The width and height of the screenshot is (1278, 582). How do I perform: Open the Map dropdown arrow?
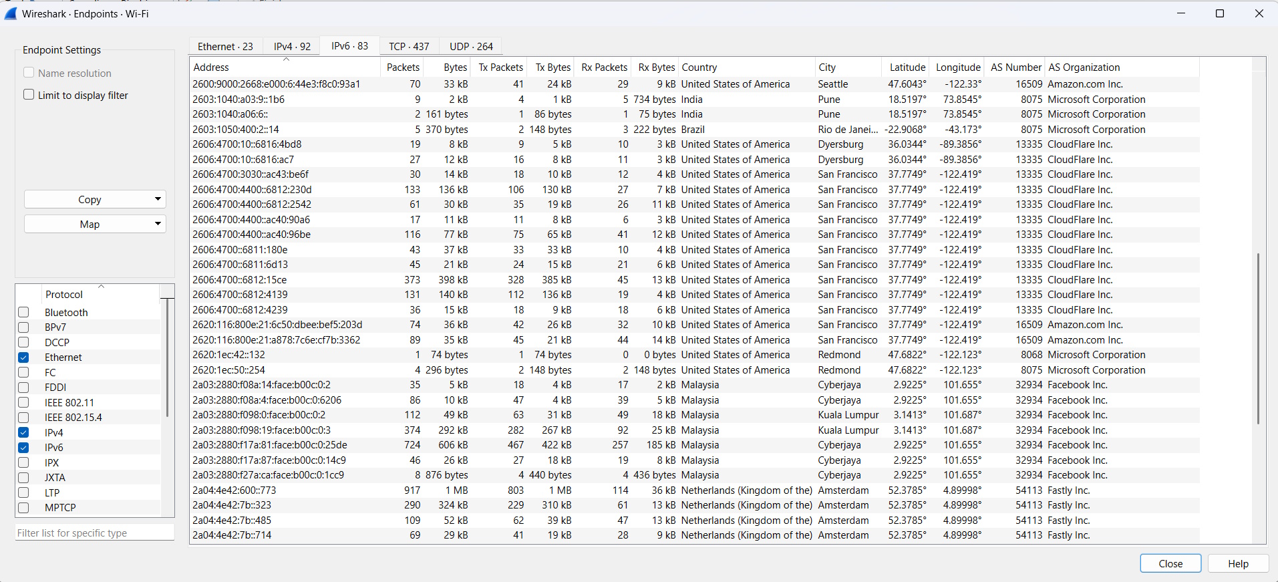click(158, 224)
